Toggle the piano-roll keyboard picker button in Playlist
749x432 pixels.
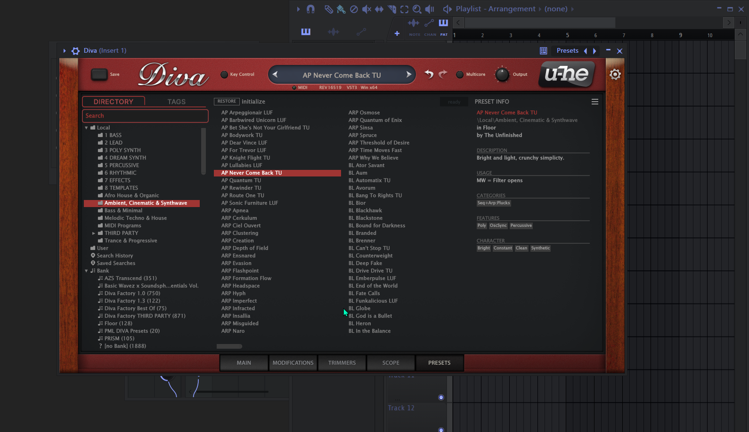coord(306,32)
